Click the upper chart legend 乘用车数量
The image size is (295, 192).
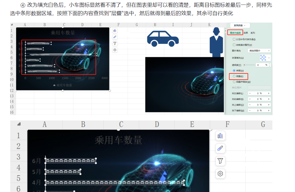pos(63,85)
